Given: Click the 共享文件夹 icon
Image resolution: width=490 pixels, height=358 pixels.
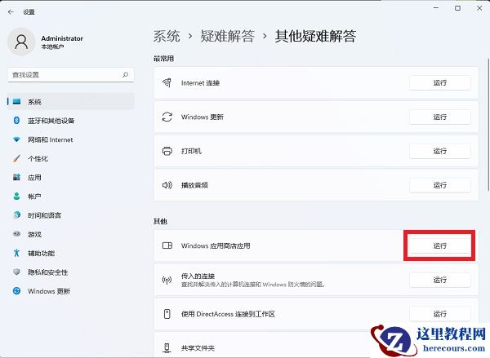Looking at the screenshot, I should coord(167,347).
